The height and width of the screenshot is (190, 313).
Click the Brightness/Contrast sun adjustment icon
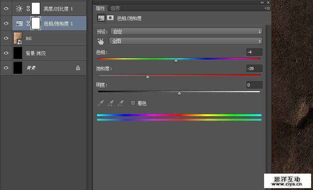19,8
